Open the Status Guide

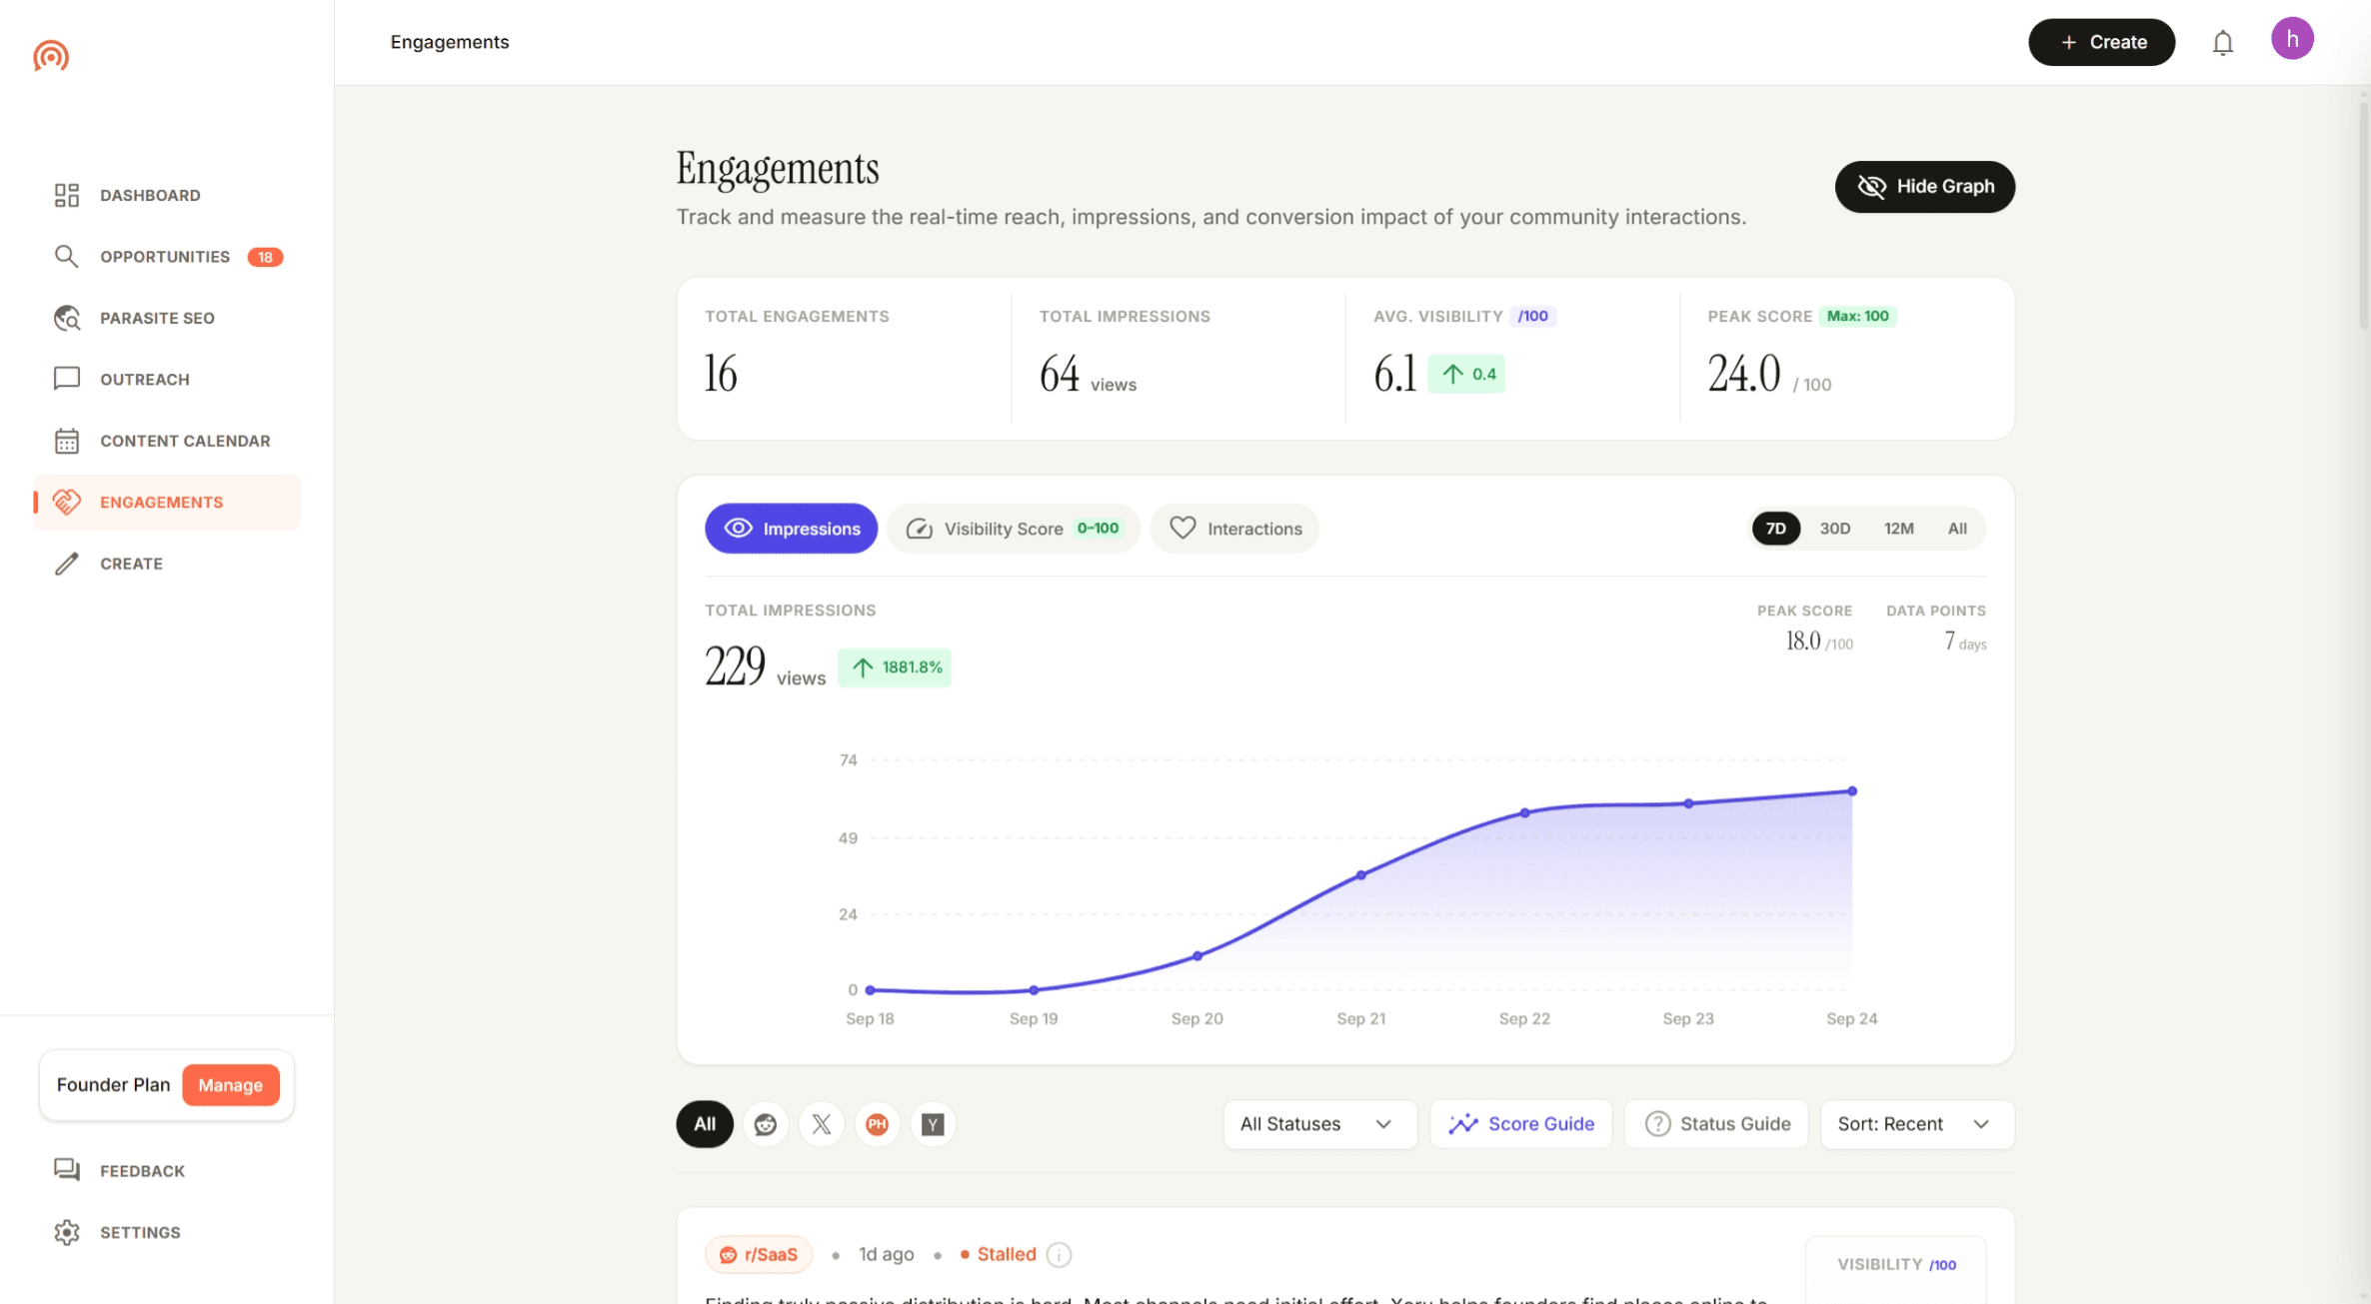pyautogui.click(x=1716, y=1124)
